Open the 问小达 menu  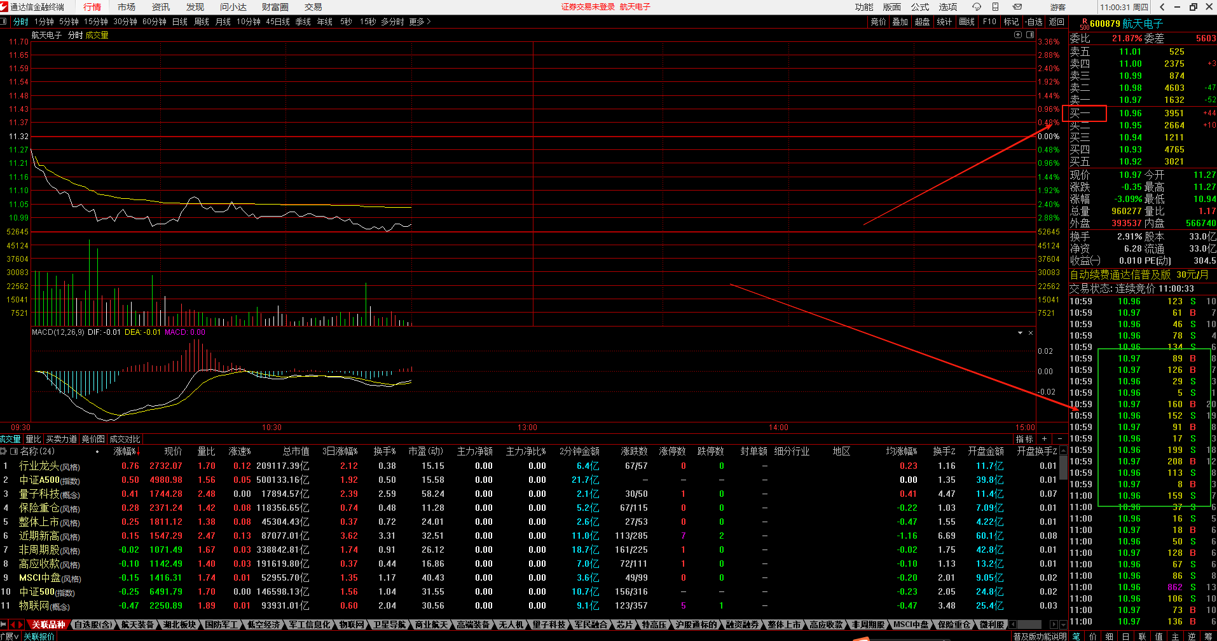[x=233, y=7]
